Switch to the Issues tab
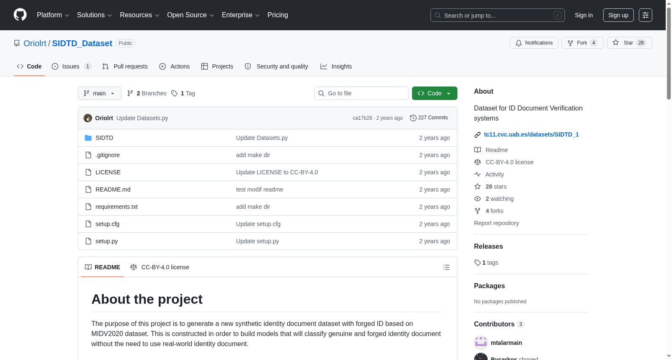This screenshot has height=360, width=672. [71, 66]
